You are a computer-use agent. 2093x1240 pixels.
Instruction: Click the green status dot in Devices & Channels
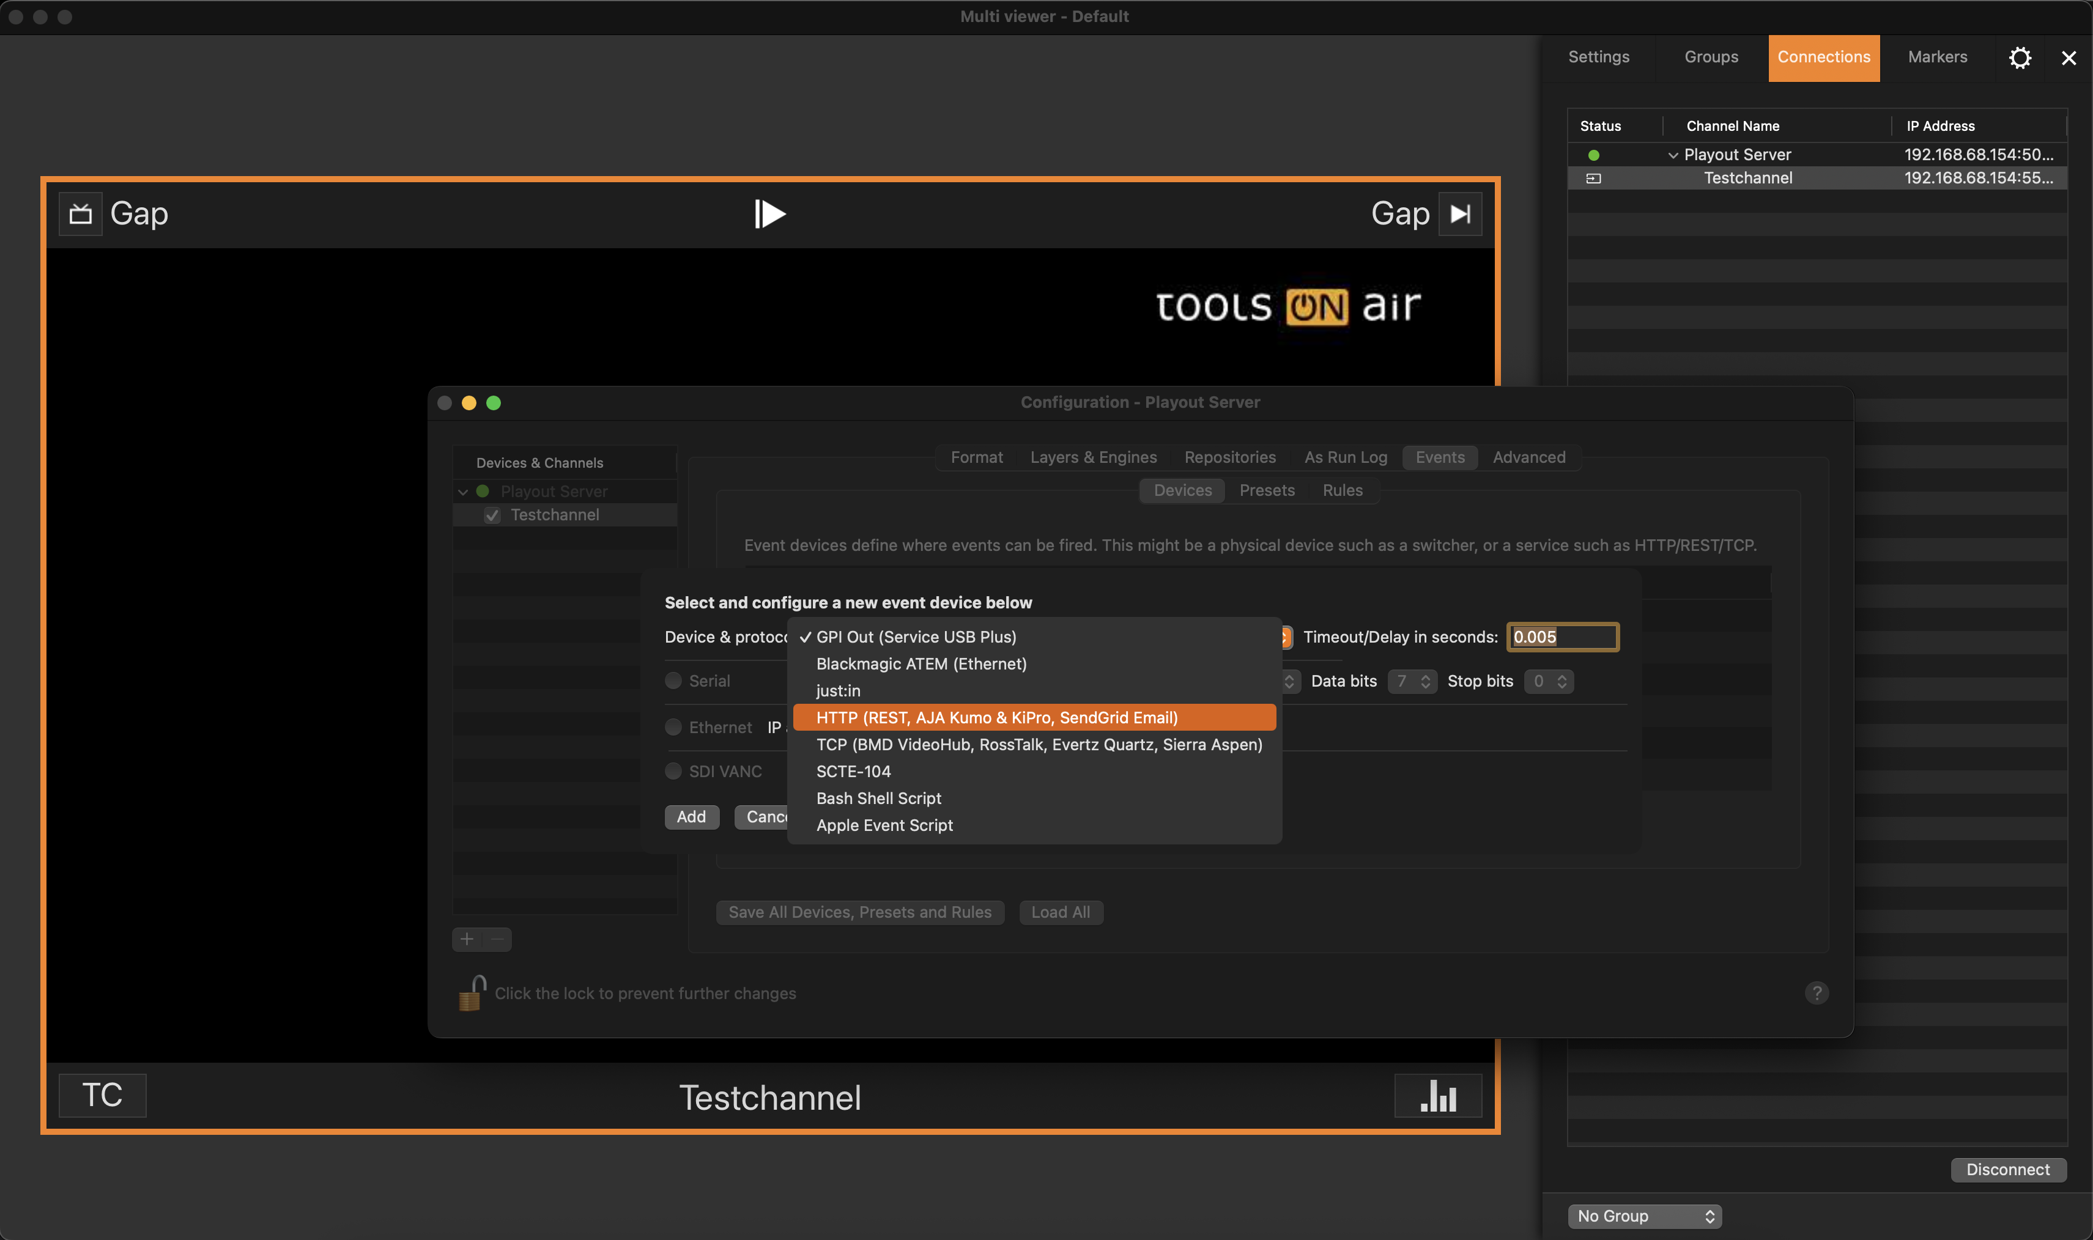(x=483, y=492)
